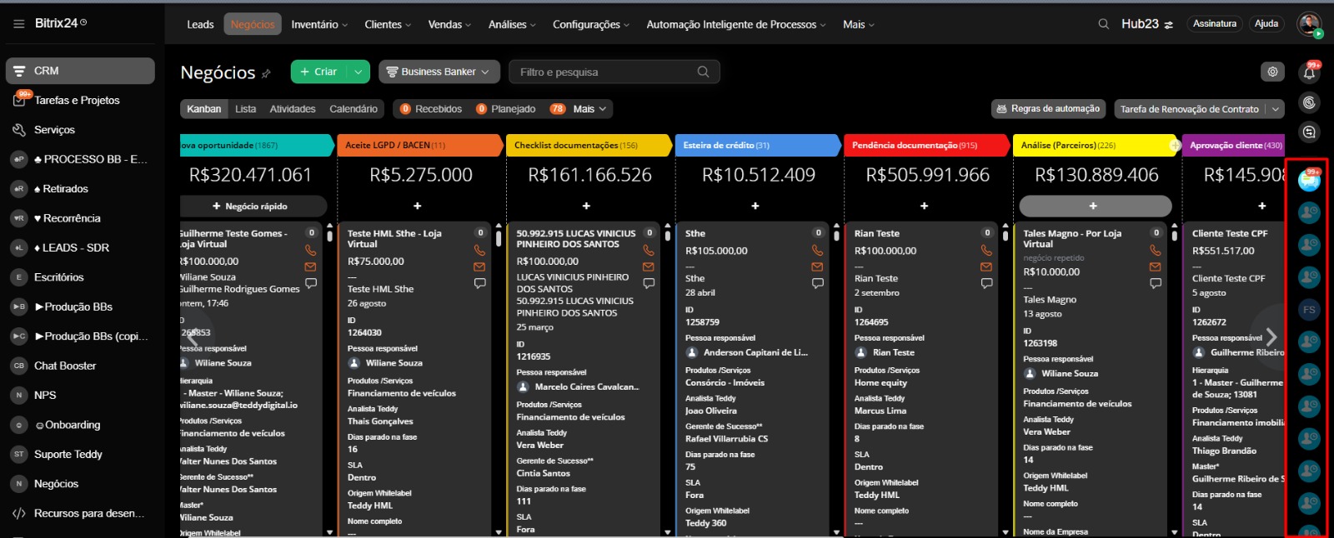Expand the arrow next to Criar button

tap(358, 72)
